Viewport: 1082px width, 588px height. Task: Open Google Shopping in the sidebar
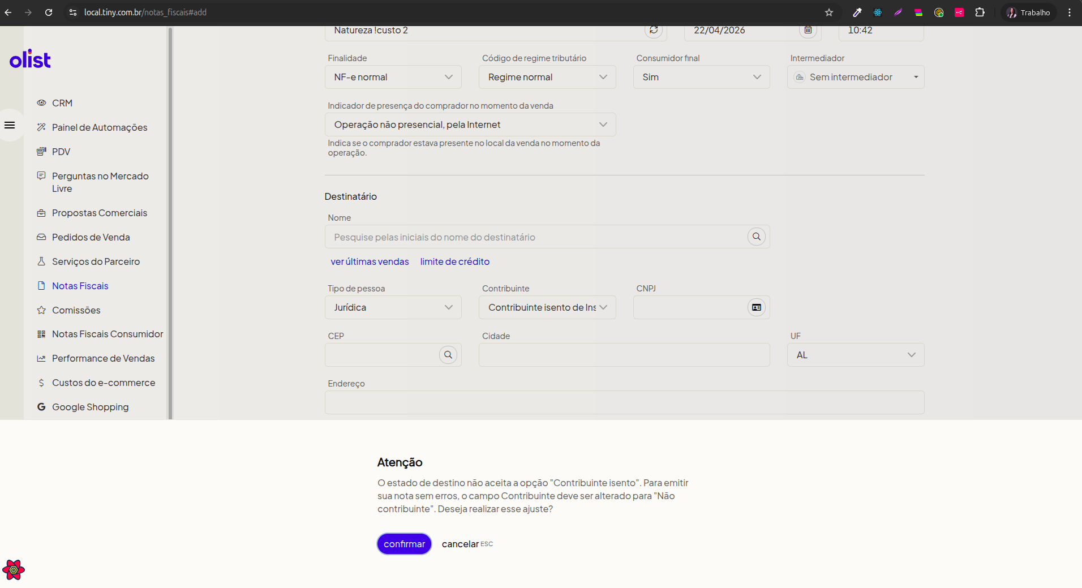[x=91, y=407]
